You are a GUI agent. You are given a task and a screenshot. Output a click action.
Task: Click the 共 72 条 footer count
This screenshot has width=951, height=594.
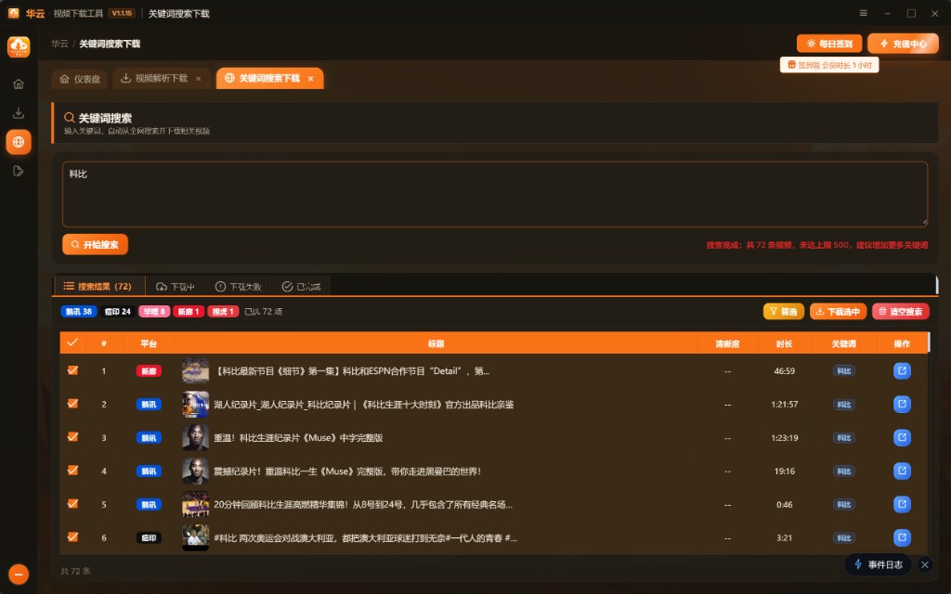76,571
